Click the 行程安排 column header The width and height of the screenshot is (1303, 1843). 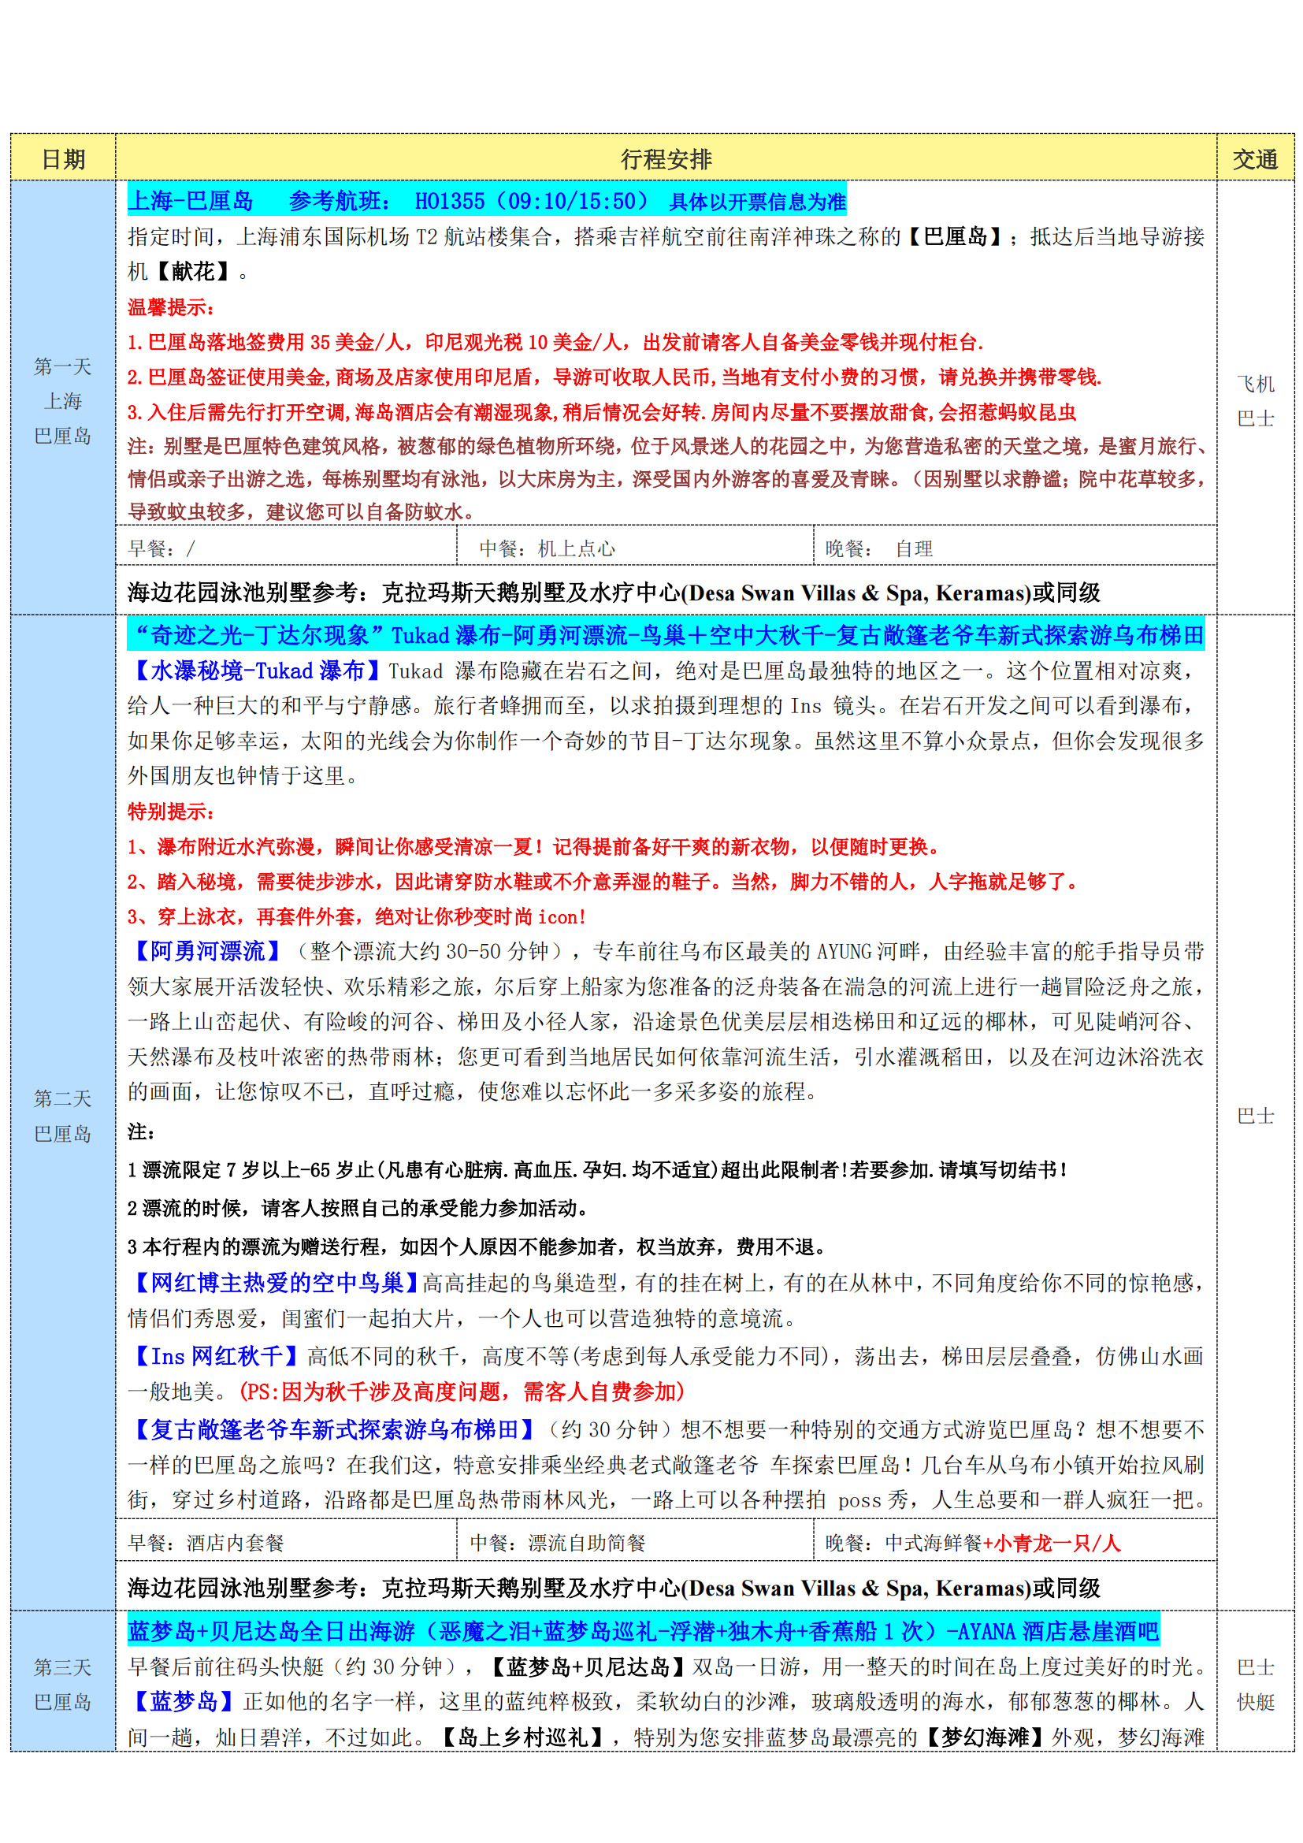point(665,159)
